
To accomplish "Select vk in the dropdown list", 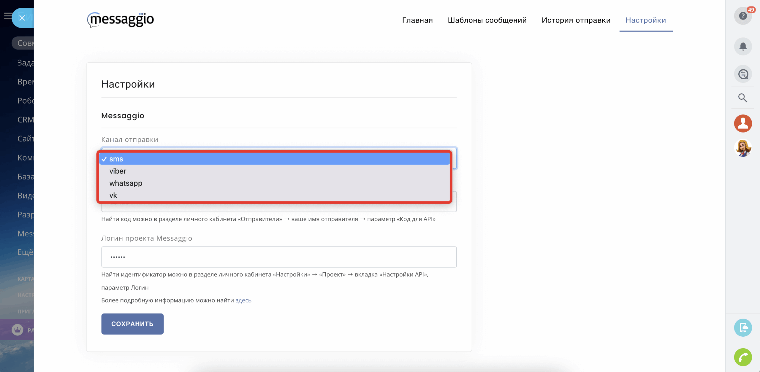I will click(x=113, y=195).
